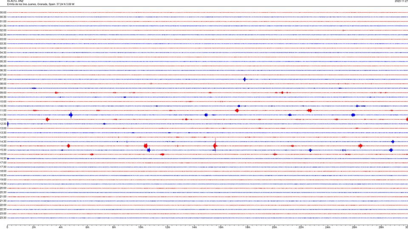Image resolution: width=408 pixels, height=229 pixels.
Task: Click the 18:00 row label
Action: [x=3, y=171]
